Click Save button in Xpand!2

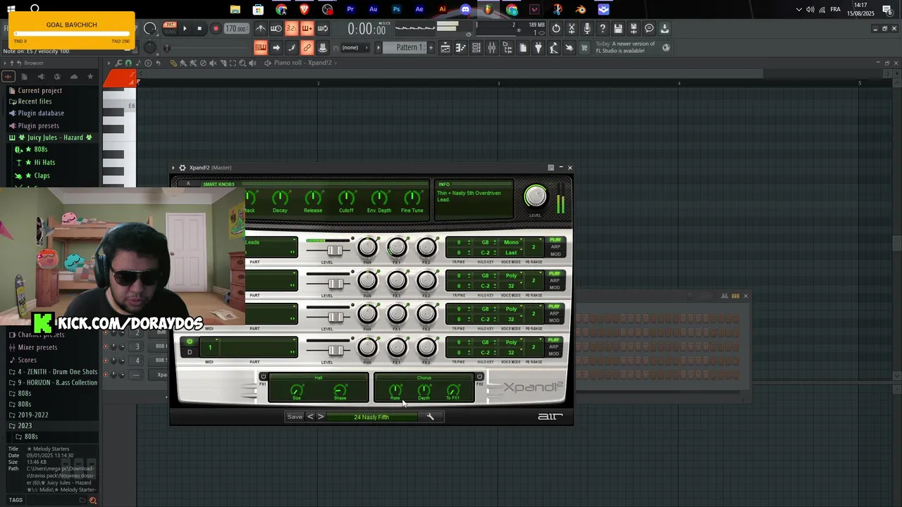tap(295, 417)
